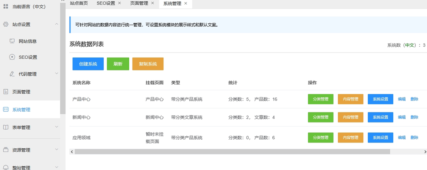Click the 整站管理 bell icon
The height and width of the screenshot is (170, 427).
coord(5,167)
